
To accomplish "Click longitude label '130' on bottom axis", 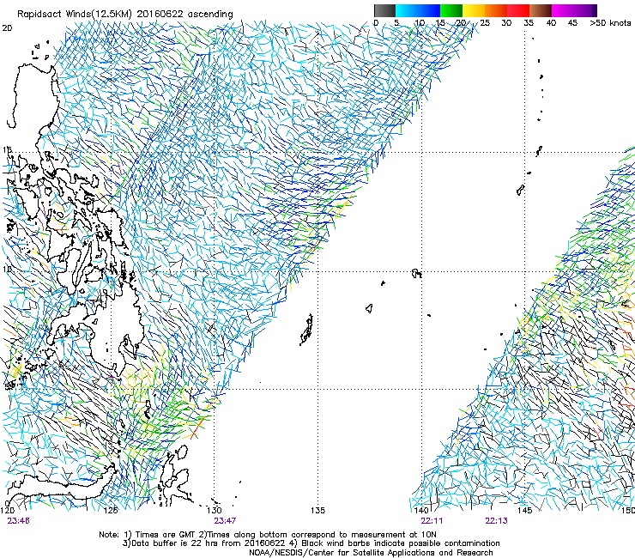I will [215, 510].
